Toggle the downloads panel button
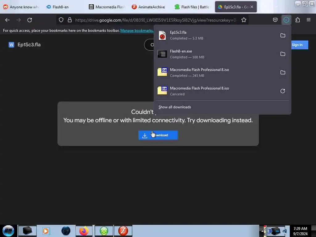Screen dimensions: 316x237 pyautogui.click(x=286, y=20)
